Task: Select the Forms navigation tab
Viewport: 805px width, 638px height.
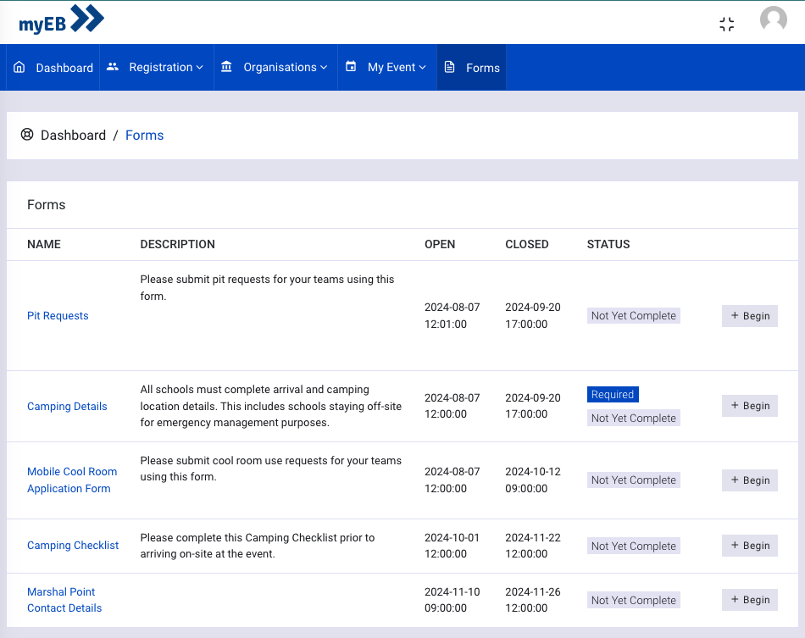Action: [x=482, y=68]
